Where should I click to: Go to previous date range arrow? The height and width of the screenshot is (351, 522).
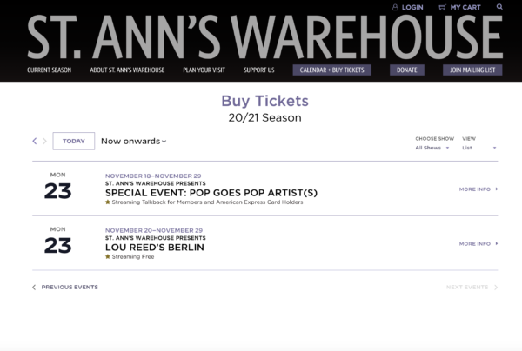(x=35, y=141)
